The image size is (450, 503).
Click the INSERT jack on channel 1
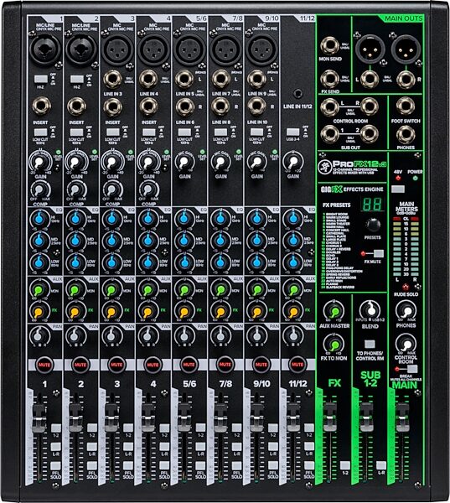pos(42,106)
